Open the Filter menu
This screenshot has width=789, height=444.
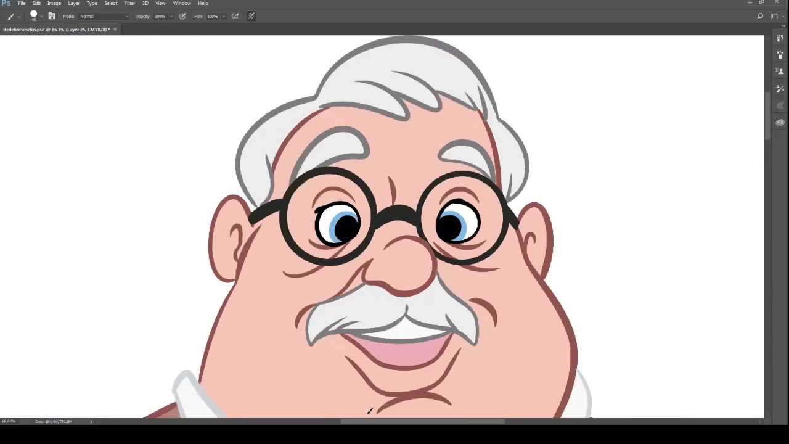click(129, 3)
